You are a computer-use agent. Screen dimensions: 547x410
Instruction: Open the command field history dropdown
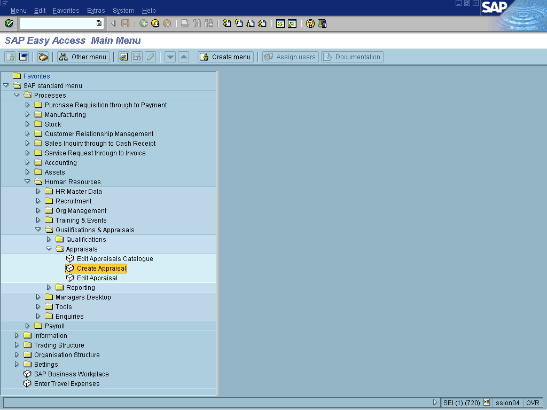click(x=99, y=23)
